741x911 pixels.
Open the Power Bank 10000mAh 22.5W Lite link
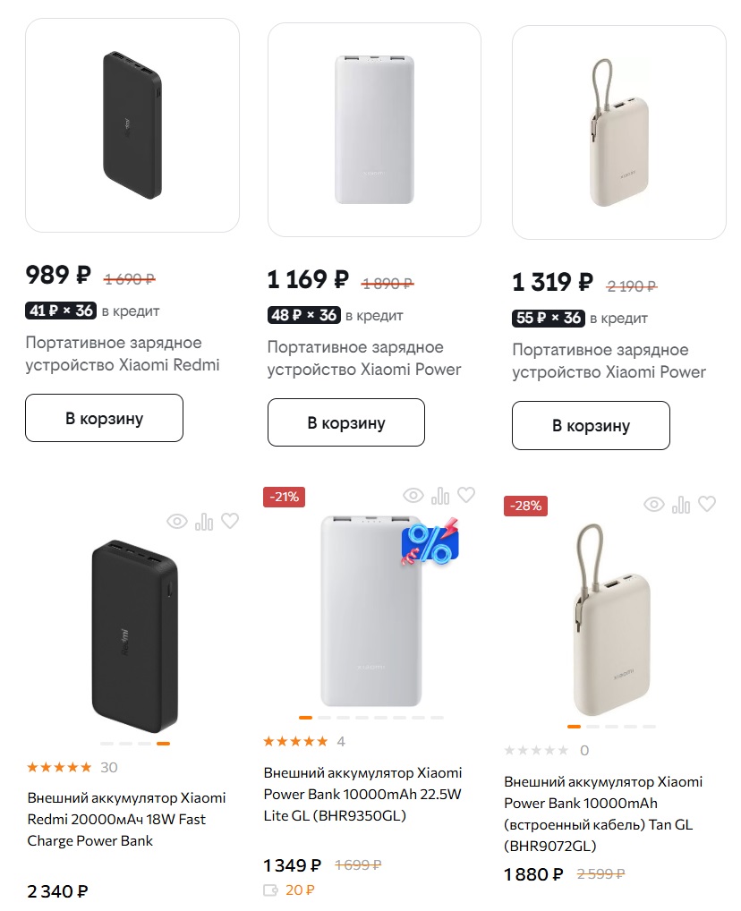click(362, 794)
